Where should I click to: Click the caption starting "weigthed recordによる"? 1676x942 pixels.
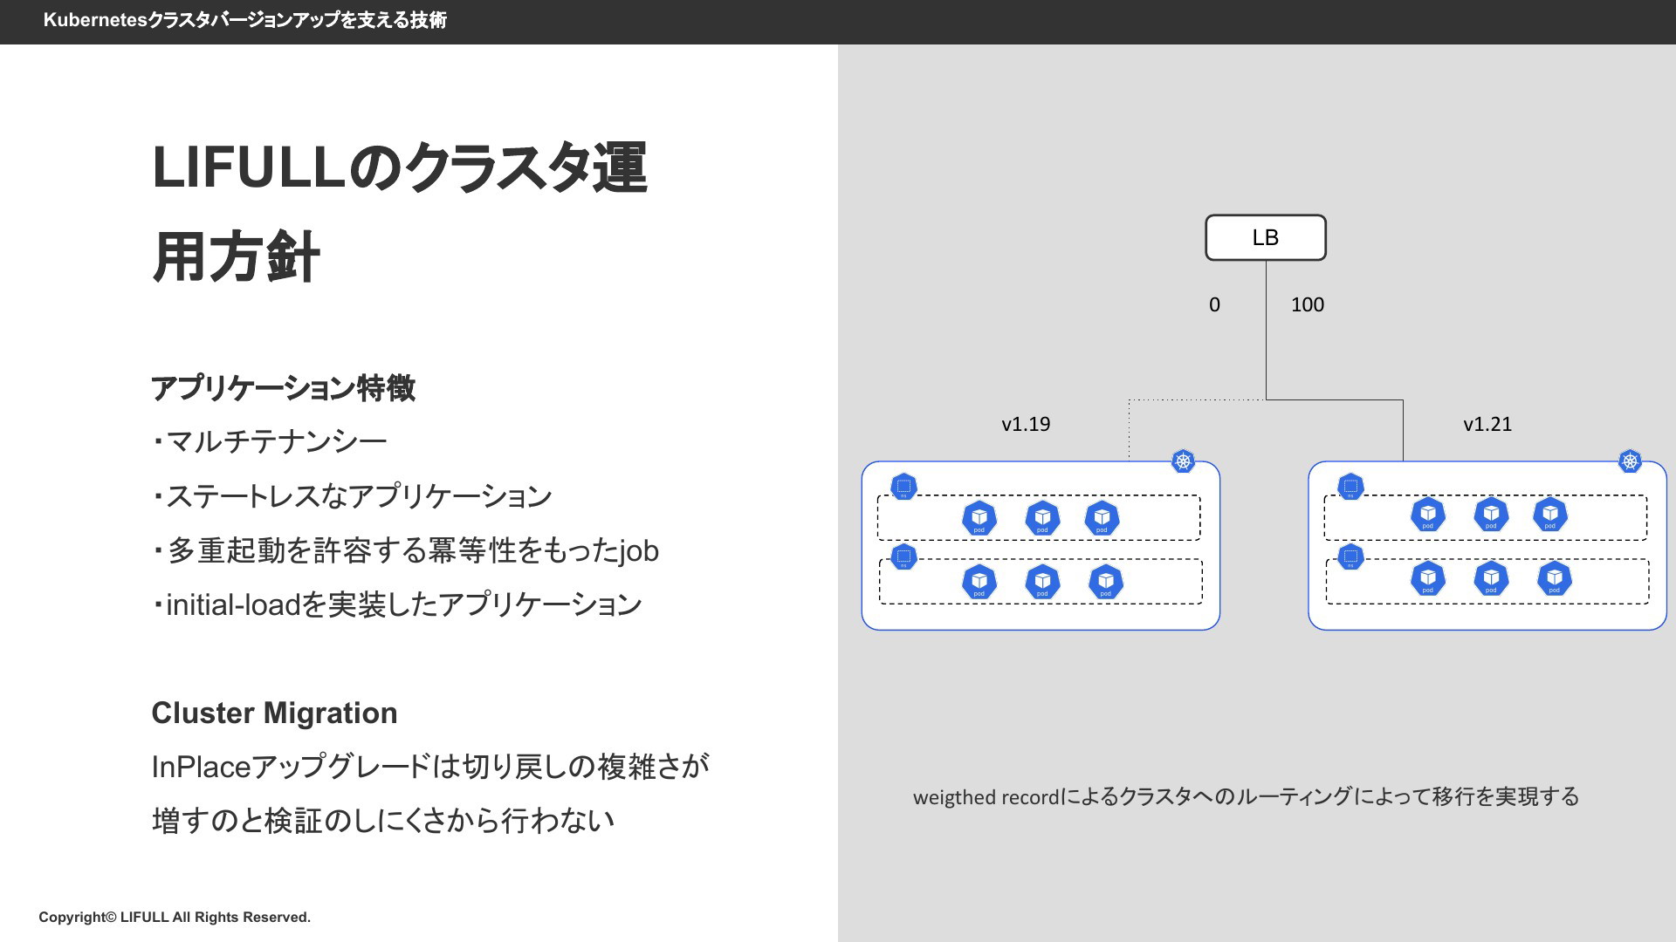pyautogui.click(x=1247, y=796)
